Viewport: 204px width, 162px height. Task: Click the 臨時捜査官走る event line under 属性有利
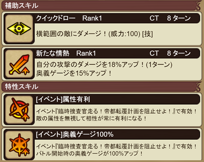click(x=117, y=111)
